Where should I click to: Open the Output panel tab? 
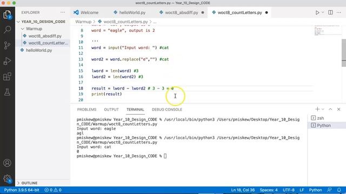click(111, 109)
